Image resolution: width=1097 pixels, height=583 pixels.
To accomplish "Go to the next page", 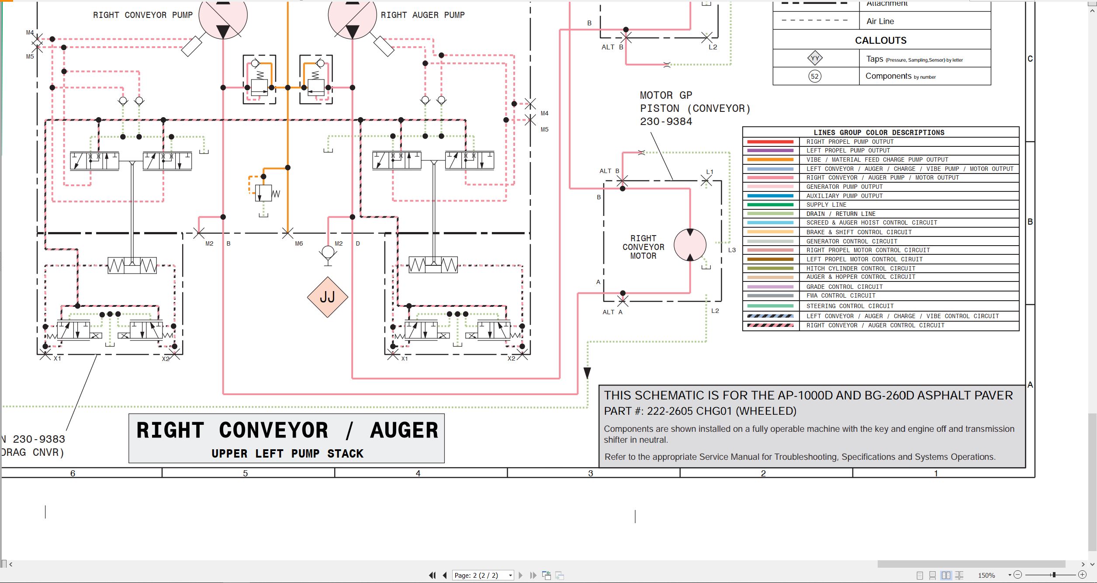I will (x=520, y=575).
